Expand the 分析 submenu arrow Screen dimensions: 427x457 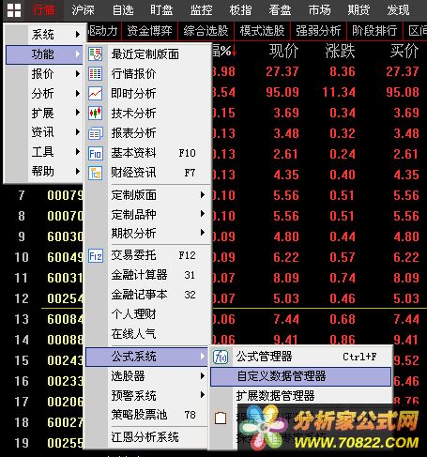[x=78, y=93]
